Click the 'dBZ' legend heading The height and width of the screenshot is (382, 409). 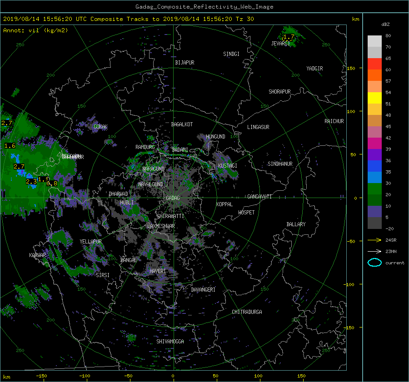[x=385, y=24]
